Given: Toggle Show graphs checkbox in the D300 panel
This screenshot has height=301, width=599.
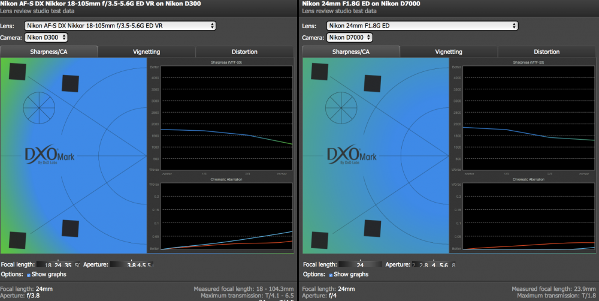Looking at the screenshot, I should [29, 275].
